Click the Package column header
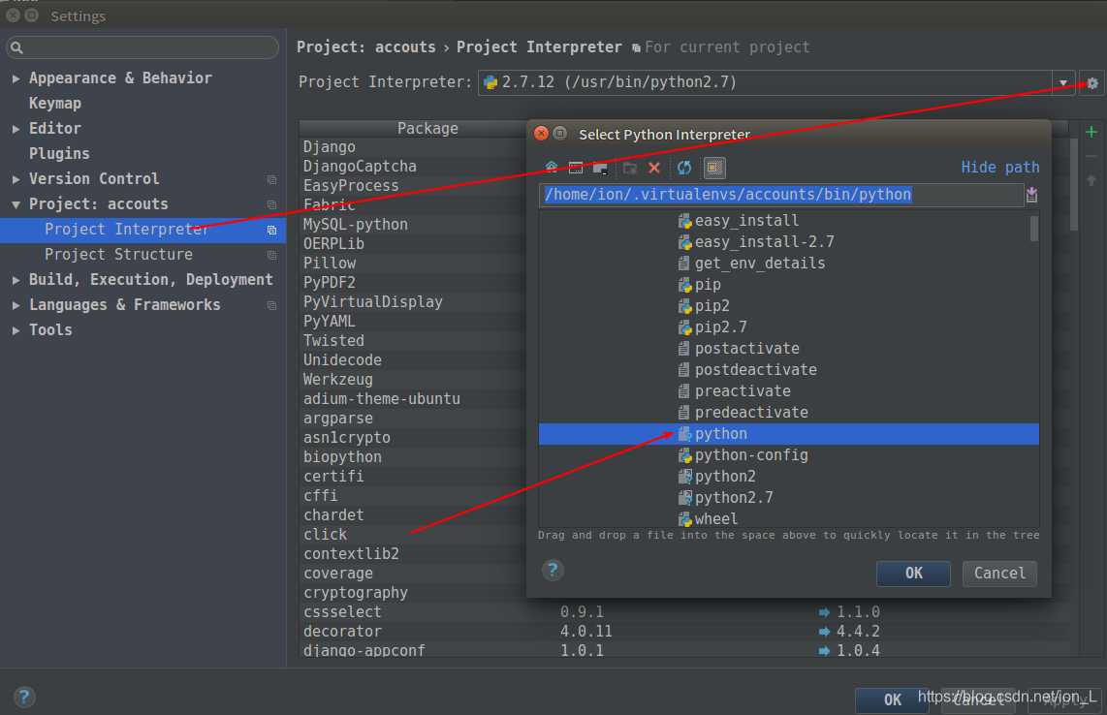Image resolution: width=1107 pixels, height=715 pixels. click(427, 129)
